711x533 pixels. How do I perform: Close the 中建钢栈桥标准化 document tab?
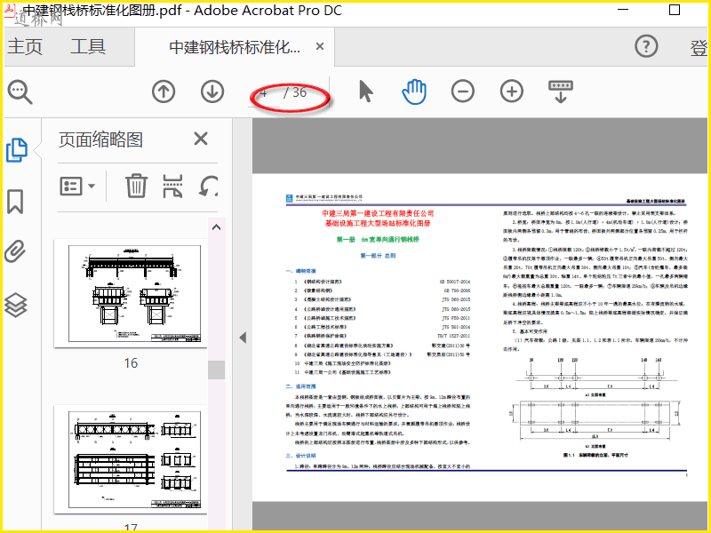tap(320, 46)
